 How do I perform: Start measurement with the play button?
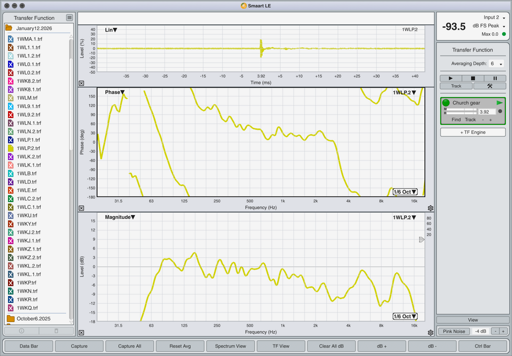click(451, 78)
